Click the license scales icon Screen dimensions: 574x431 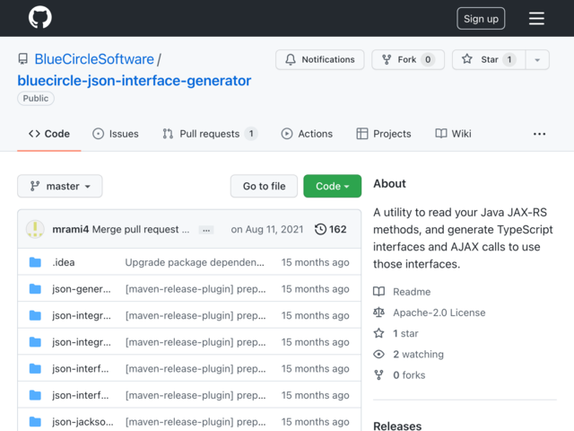(378, 312)
